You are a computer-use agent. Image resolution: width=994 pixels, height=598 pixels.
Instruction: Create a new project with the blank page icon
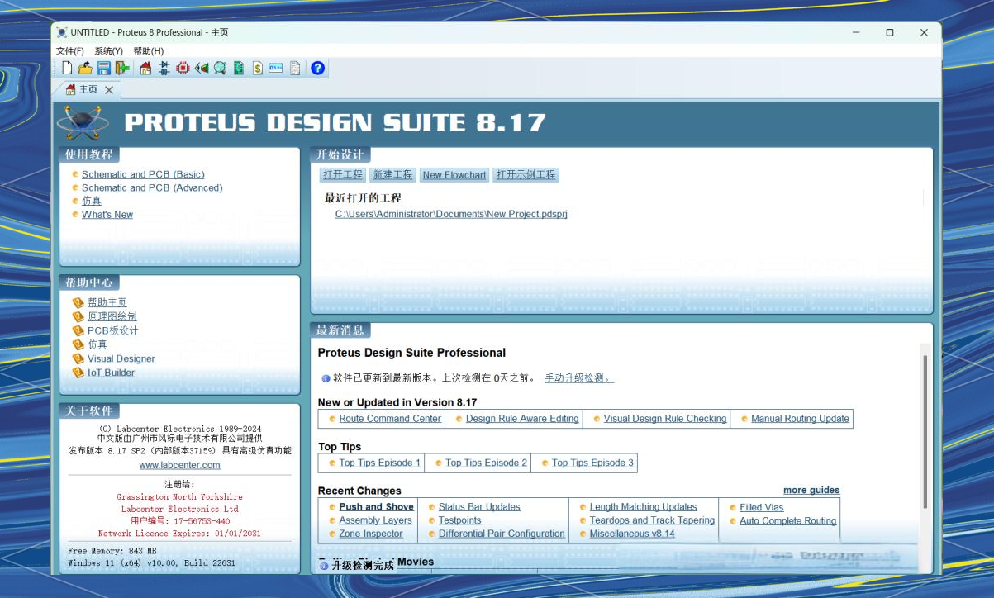68,68
